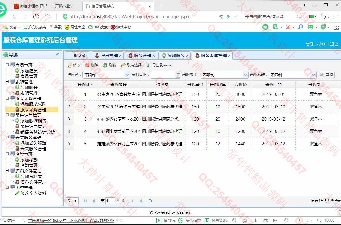Click the 修改 edit toolbar button
Screen dimensions: 341x225
tap(74, 65)
